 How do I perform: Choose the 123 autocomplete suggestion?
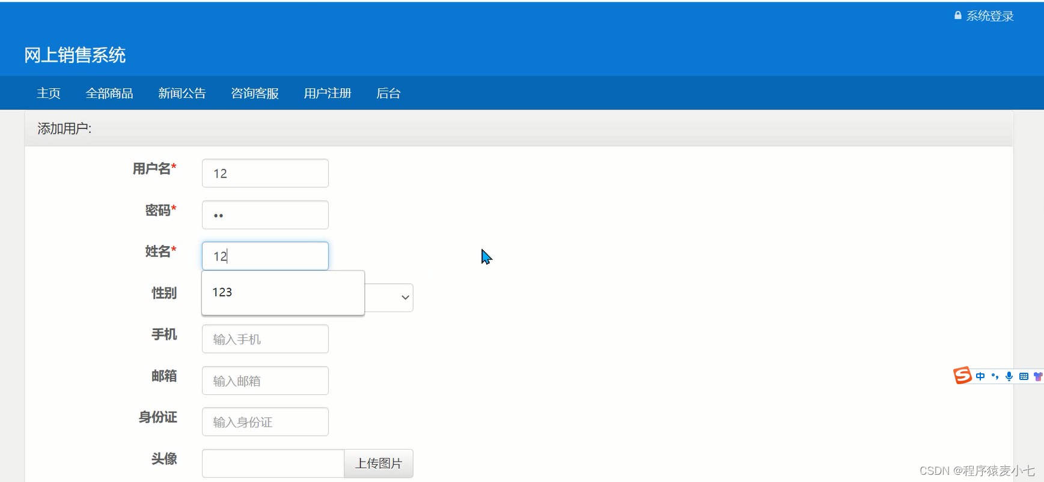tap(283, 292)
